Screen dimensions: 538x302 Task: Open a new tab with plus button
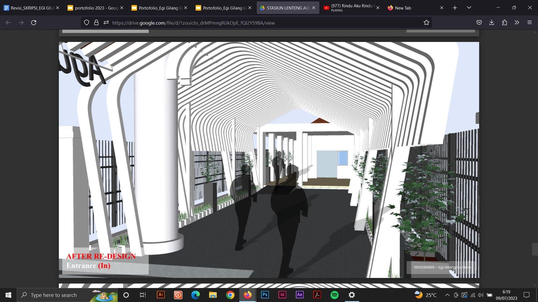tap(455, 8)
